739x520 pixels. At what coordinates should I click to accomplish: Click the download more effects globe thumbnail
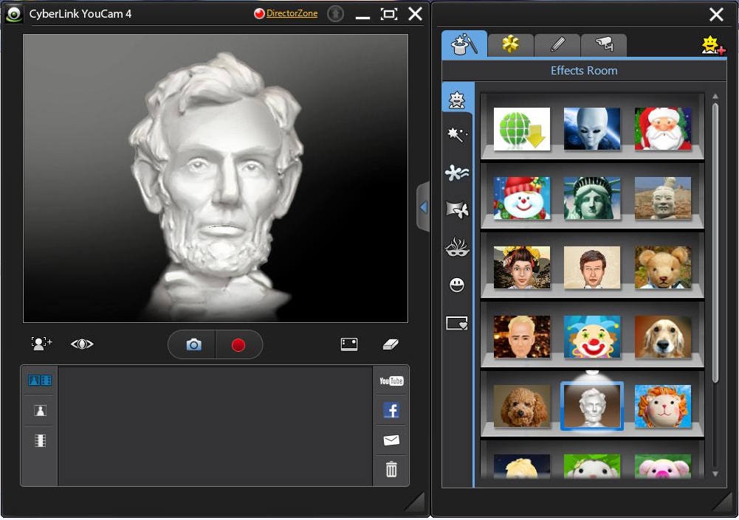tap(522, 129)
